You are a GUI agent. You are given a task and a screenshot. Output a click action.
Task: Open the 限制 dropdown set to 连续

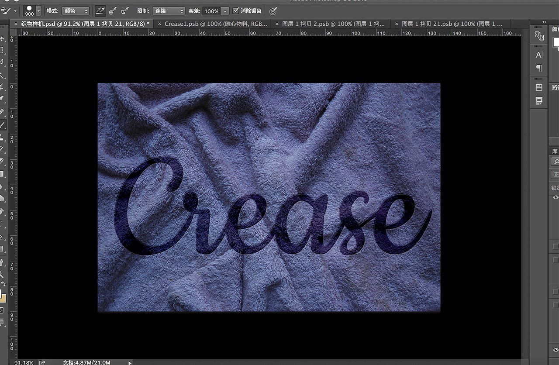point(169,11)
